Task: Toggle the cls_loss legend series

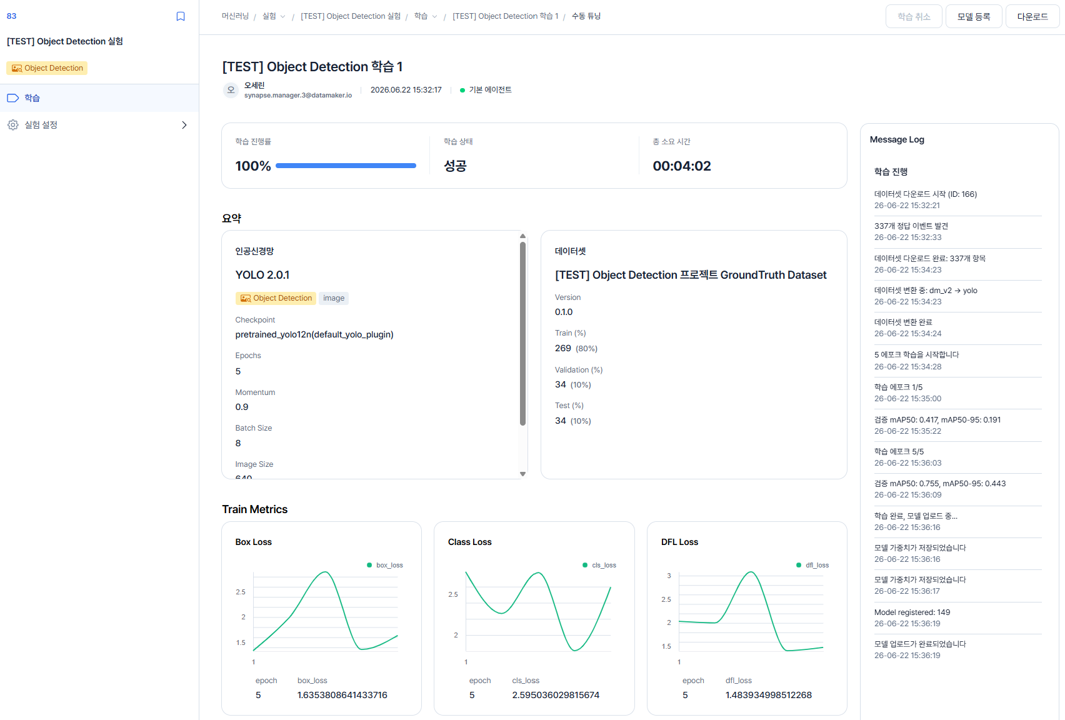Action: (599, 565)
